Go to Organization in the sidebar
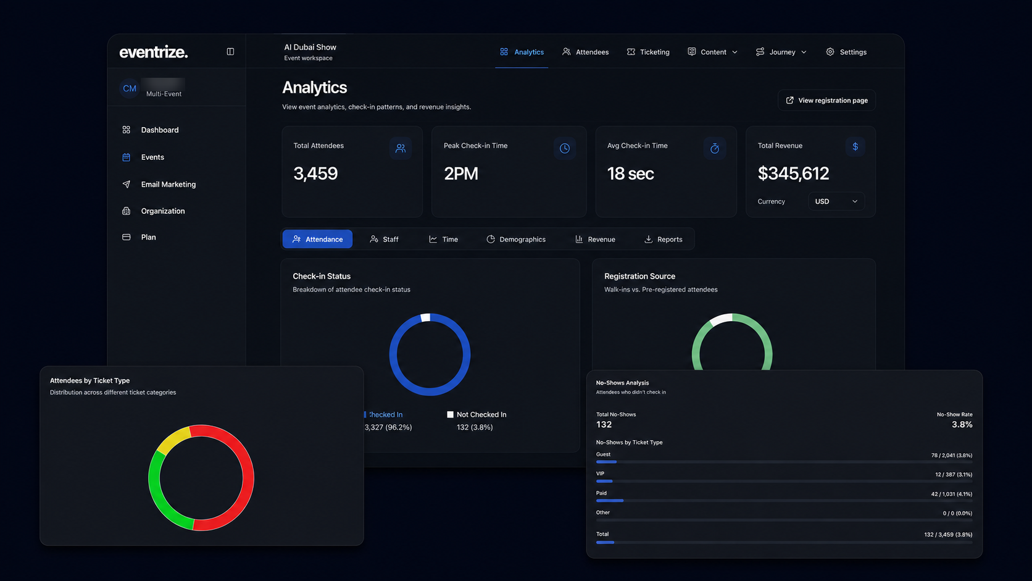 [x=163, y=211]
